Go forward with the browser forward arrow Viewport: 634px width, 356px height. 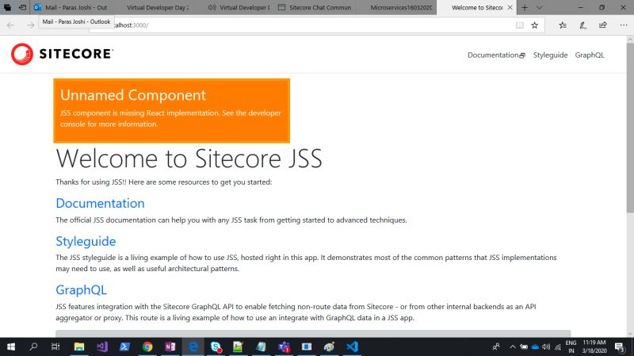tap(31, 25)
